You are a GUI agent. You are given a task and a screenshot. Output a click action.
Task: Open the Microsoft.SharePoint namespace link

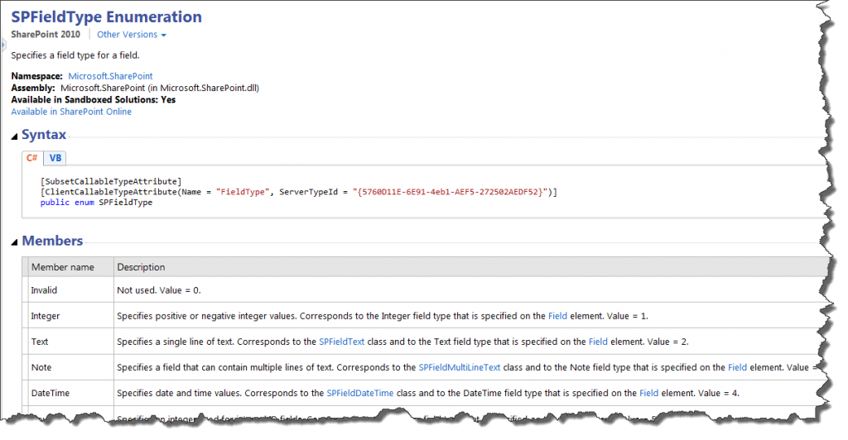(110, 76)
